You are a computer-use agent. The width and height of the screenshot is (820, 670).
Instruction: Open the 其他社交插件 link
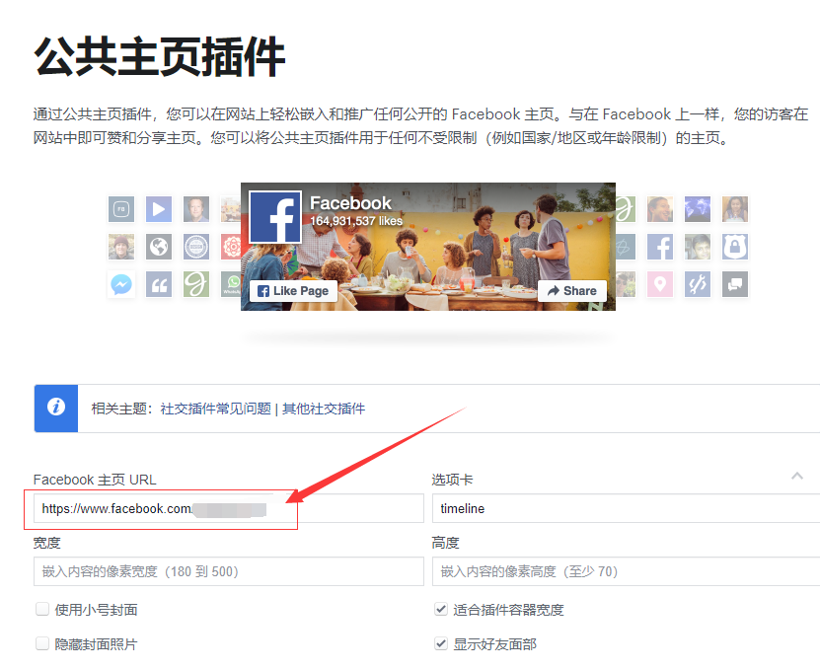(324, 409)
